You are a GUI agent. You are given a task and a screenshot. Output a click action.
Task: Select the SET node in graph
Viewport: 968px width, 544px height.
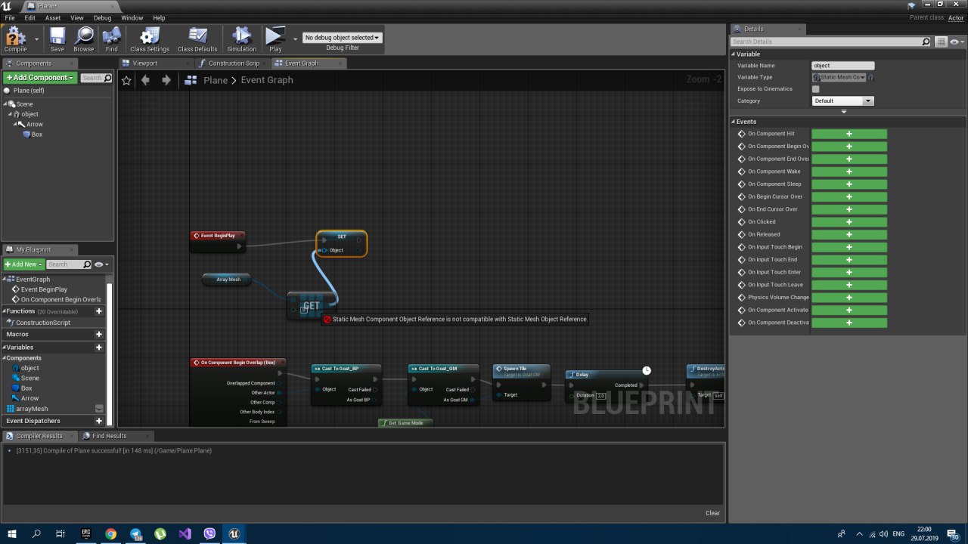[x=342, y=243]
